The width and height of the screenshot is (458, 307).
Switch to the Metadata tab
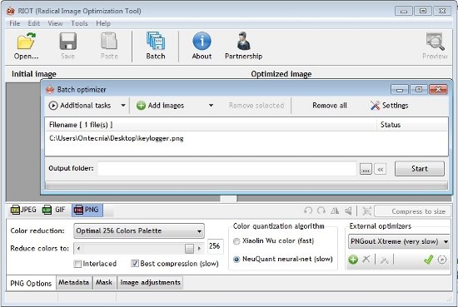(x=74, y=283)
